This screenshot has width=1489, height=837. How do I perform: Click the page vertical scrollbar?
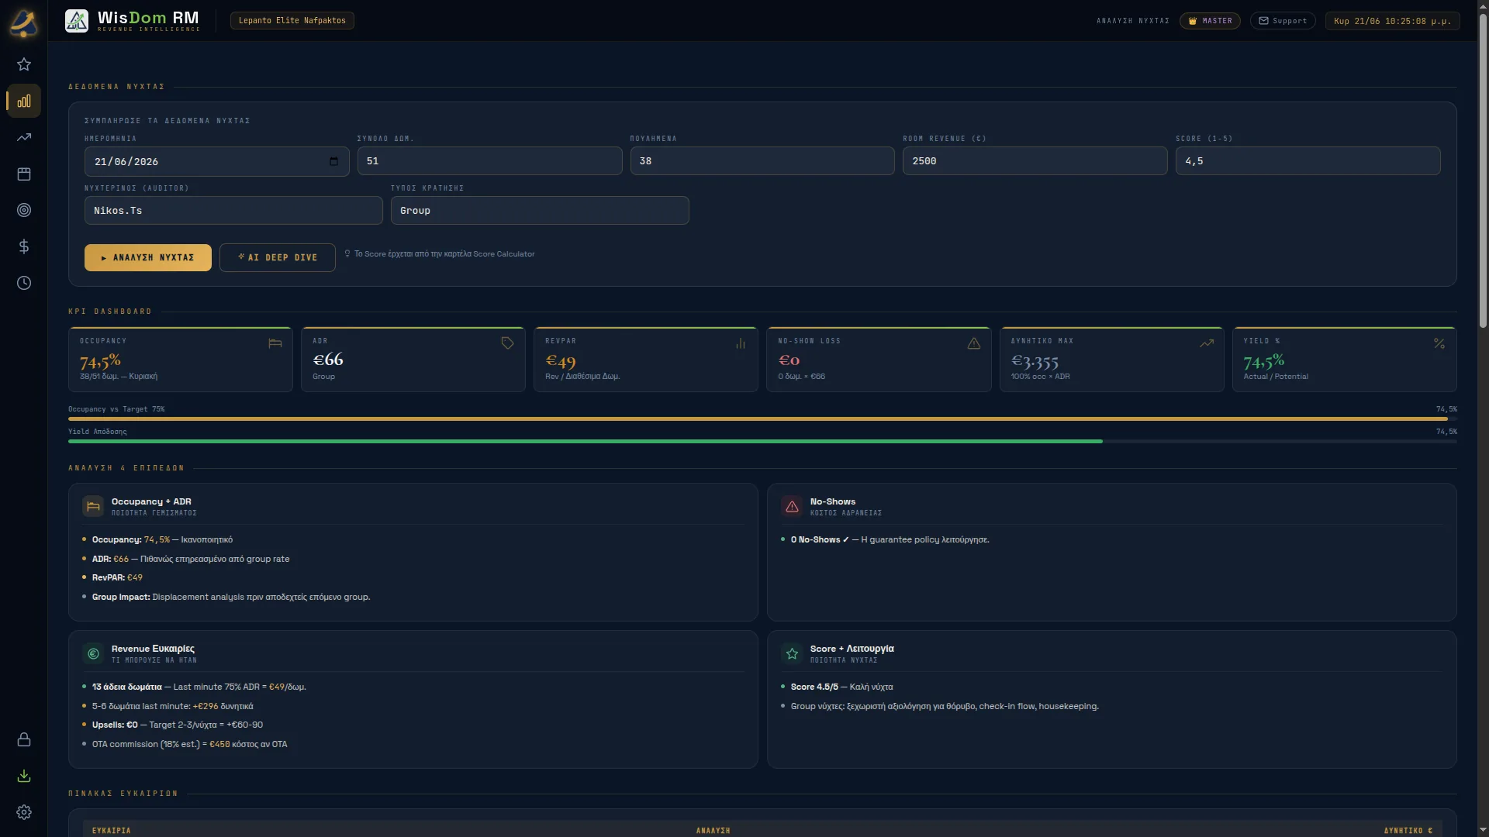[x=1483, y=170]
